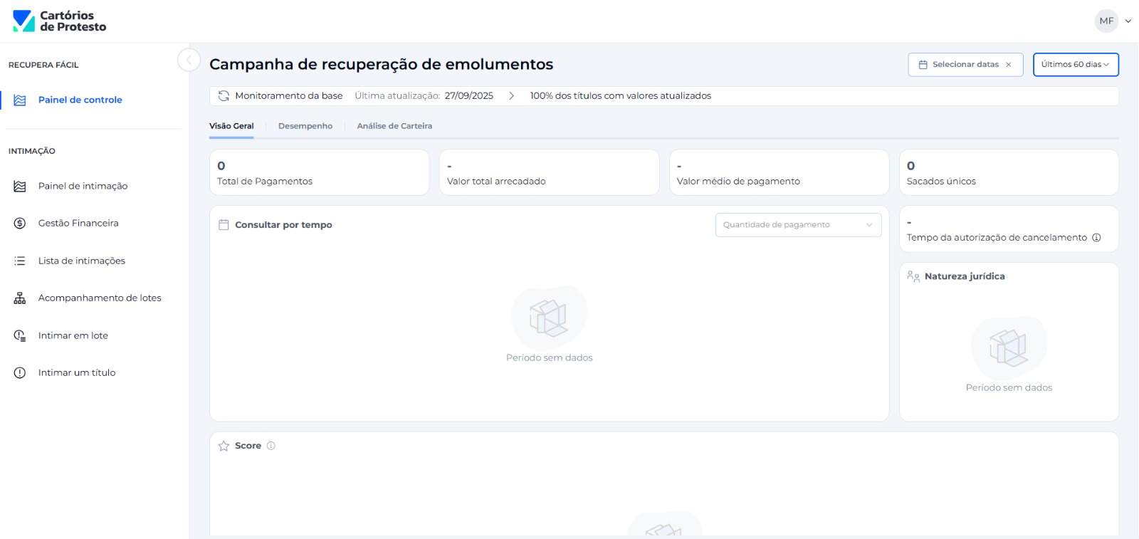Click the calendar icon in Selecionar datas
This screenshot has width=1139, height=539.
click(923, 65)
